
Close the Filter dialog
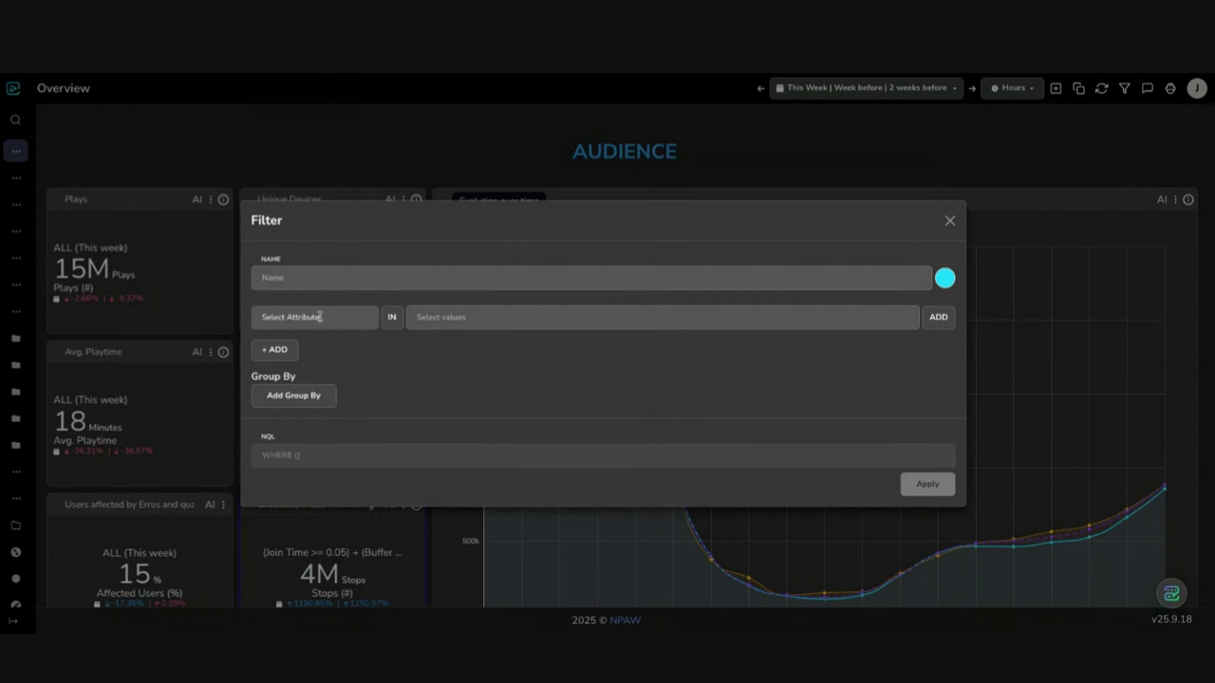coord(949,220)
